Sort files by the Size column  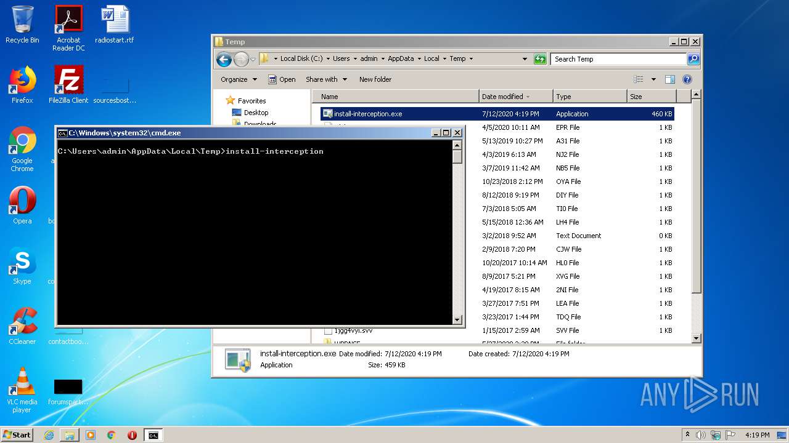(652, 97)
